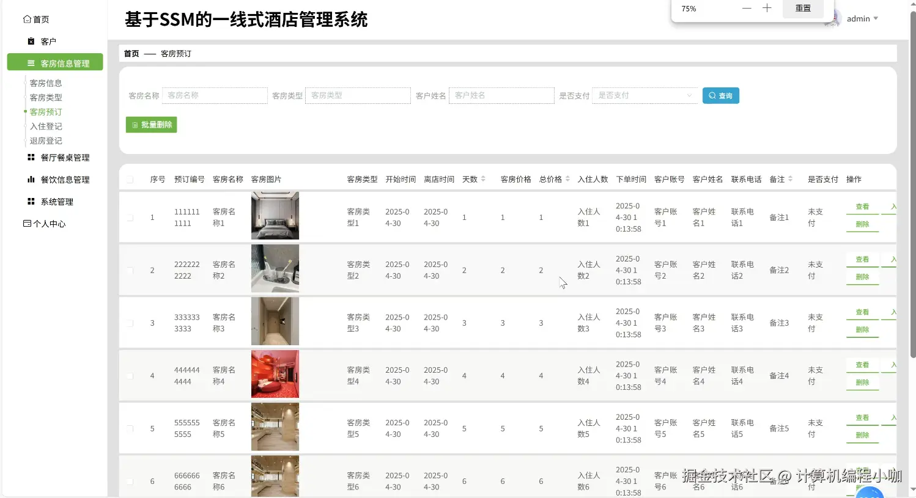Switch to 客房信息 in the sidebar menu
The height and width of the screenshot is (498, 916).
45,82
